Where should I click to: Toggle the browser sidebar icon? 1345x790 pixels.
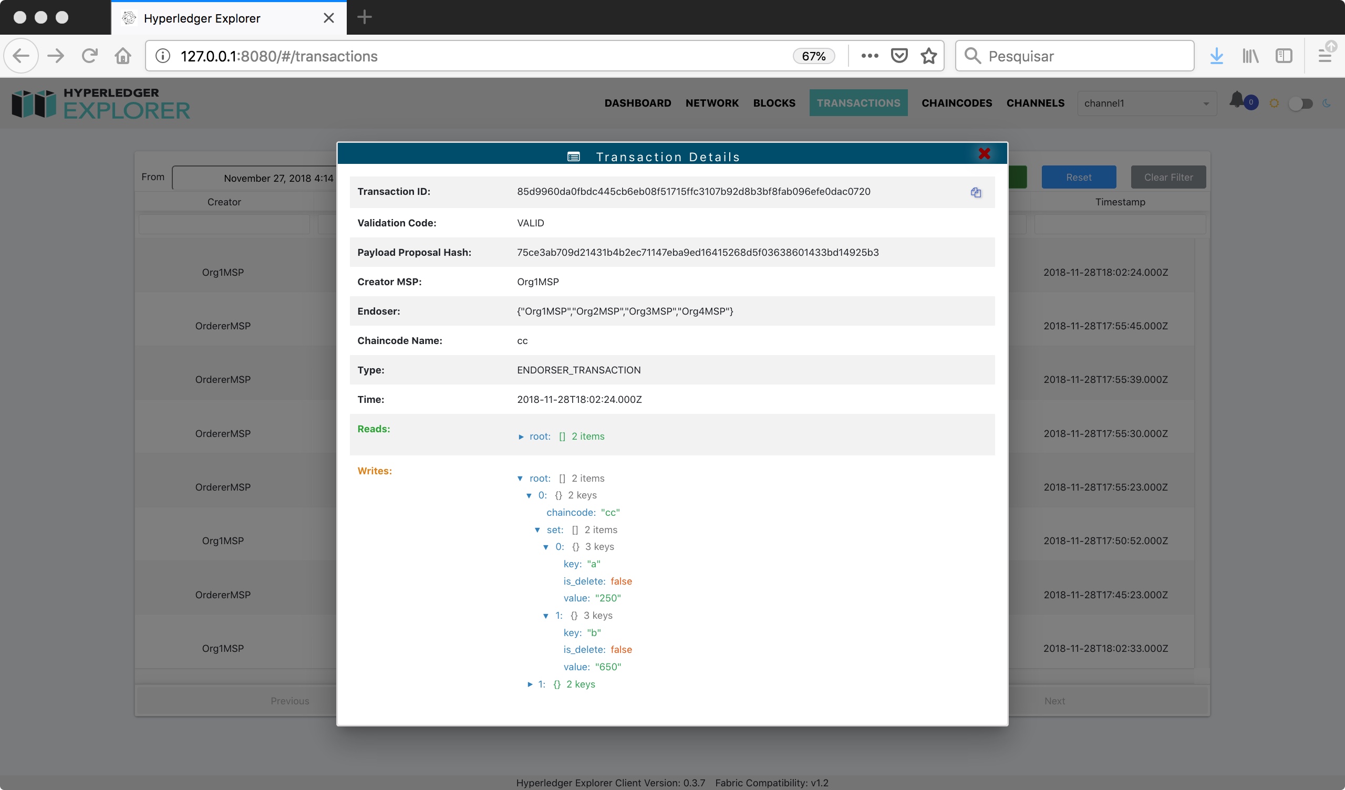(1284, 56)
